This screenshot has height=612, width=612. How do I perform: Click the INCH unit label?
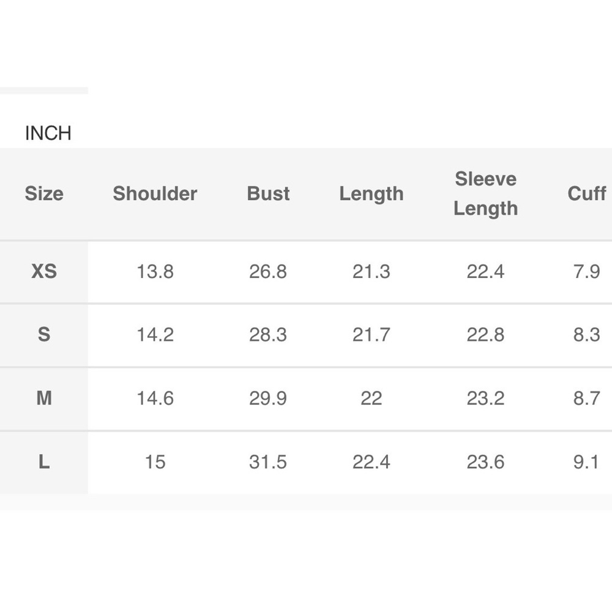(x=48, y=133)
